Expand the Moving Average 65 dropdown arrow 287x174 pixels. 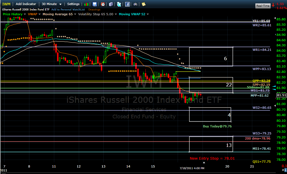[x=75, y=14]
